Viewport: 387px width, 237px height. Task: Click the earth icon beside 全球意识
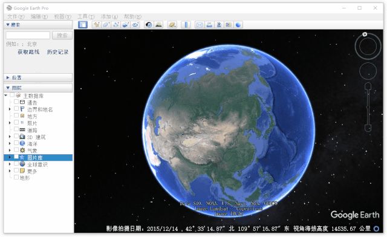click(22, 164)
